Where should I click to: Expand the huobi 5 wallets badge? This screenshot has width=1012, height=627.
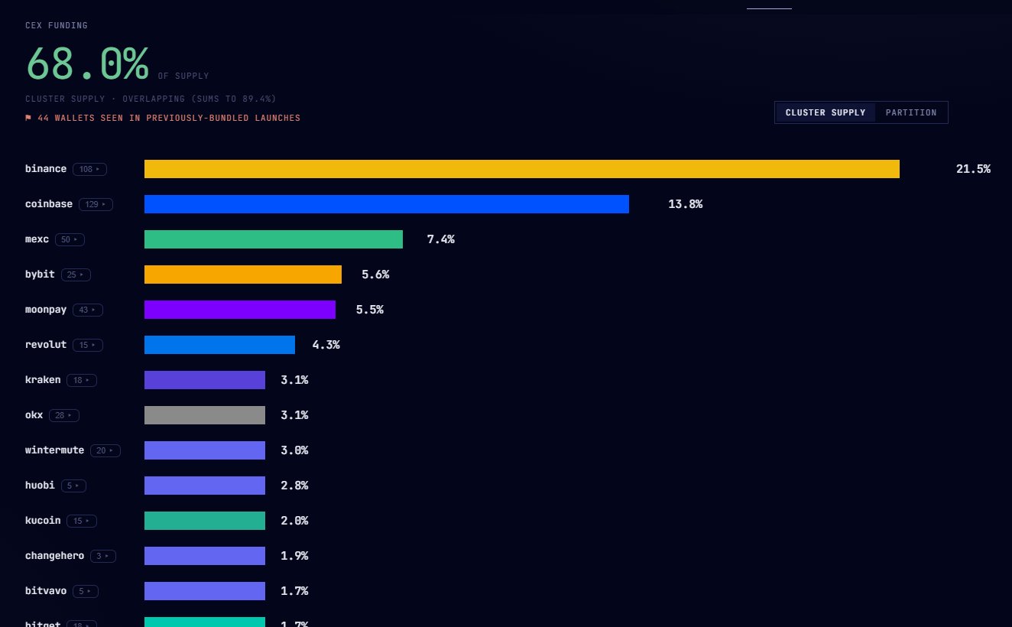click(73, 486)
